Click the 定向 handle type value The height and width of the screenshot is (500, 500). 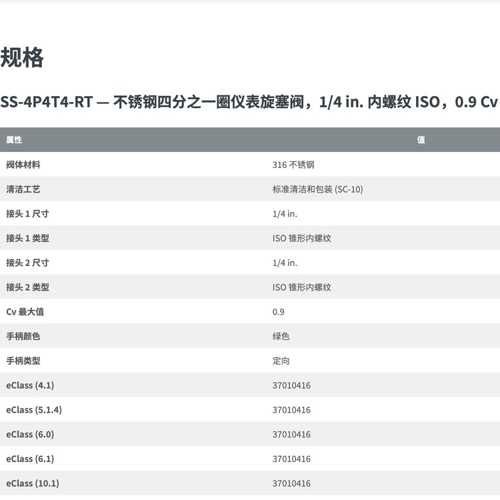coord(281,361)
